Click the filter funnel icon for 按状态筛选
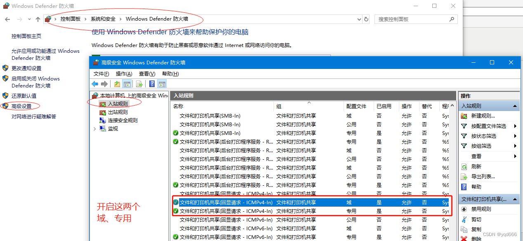Image resolution: width=523 pixels, height=241 pixels. [x=464, y=136]
